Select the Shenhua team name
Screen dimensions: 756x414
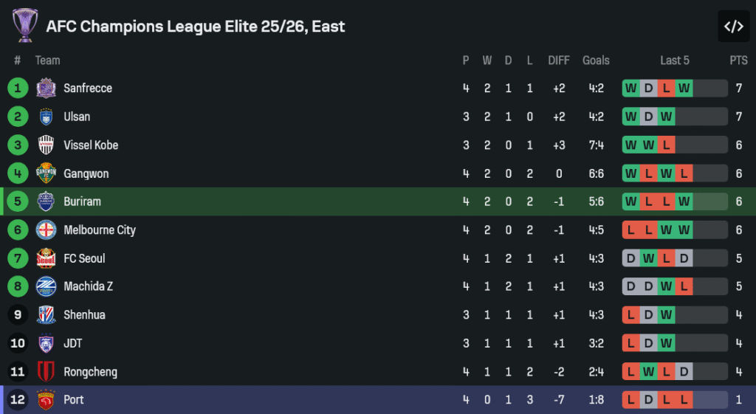pos(84,315)
